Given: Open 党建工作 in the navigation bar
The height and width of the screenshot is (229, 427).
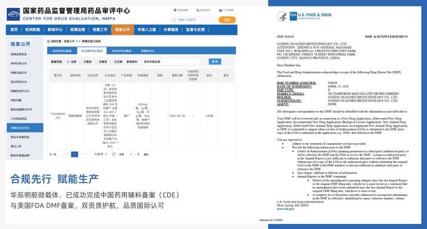Looking at the screenshot, I should pos(100,30).
